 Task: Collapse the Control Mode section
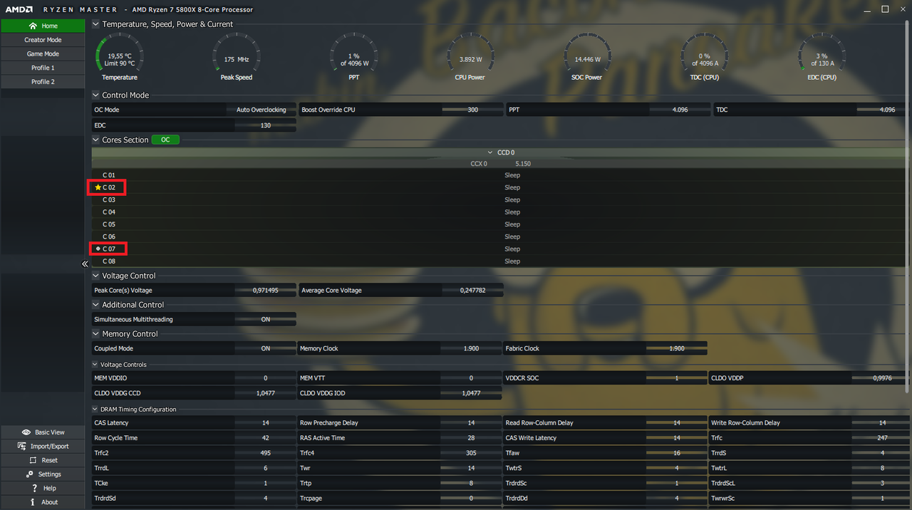[x=96, y=95]
